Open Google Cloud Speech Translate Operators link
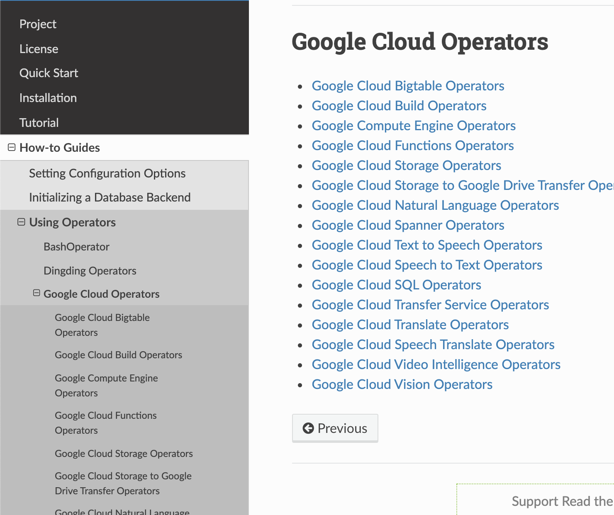 tap(433, 345)
